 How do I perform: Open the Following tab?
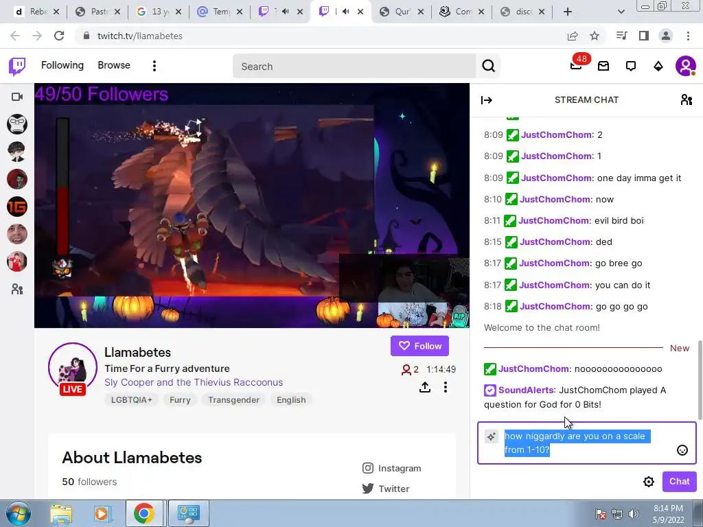coord(62,65)
